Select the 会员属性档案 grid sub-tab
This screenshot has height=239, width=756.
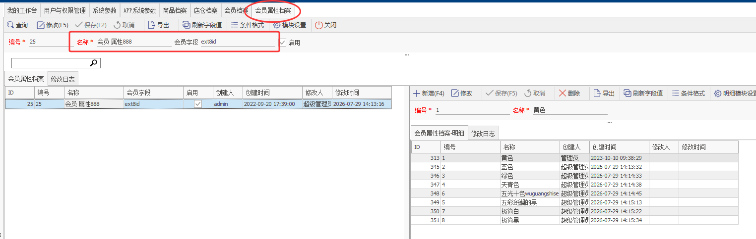[26, 79]
